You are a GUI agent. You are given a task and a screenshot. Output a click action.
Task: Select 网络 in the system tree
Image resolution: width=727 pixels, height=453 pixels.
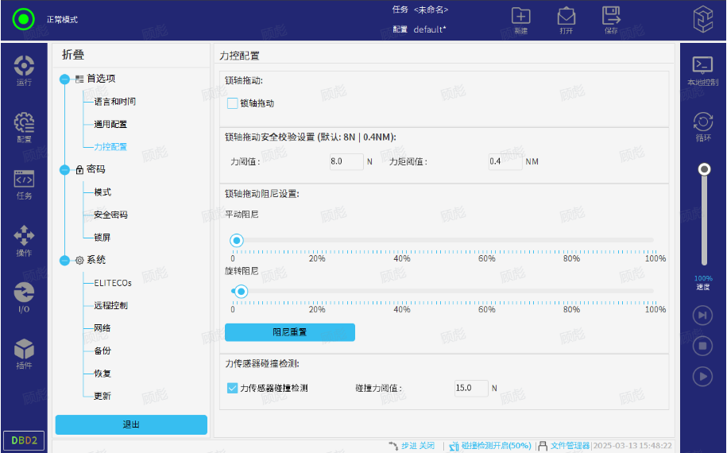[102, 328]
